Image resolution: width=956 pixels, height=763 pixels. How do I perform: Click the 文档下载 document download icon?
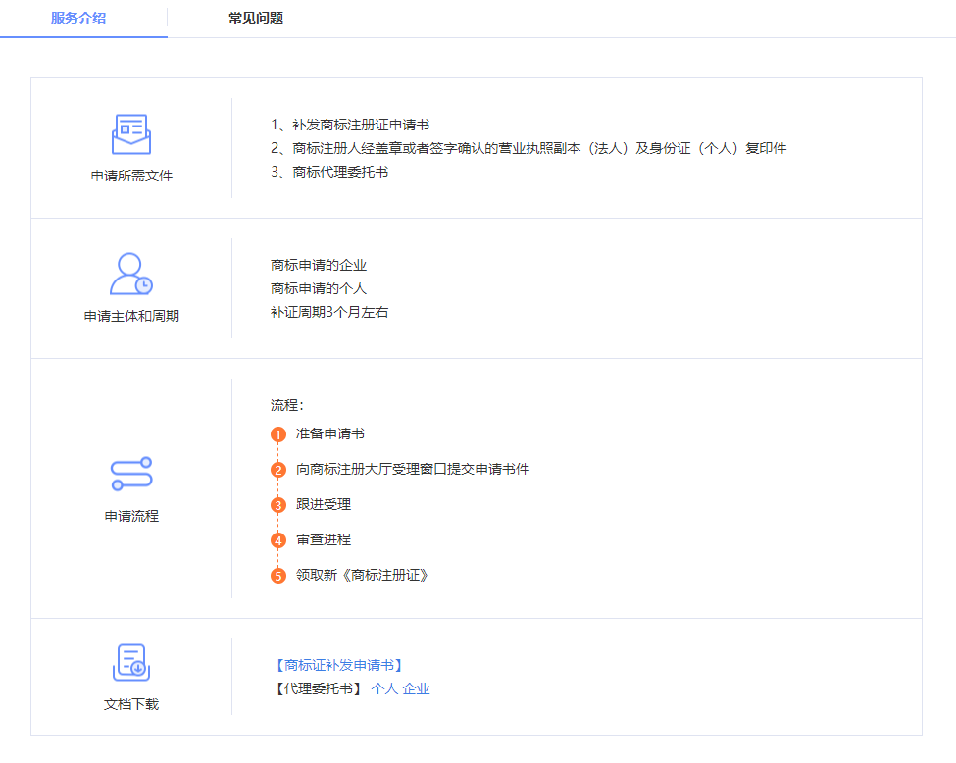[131, 662]
